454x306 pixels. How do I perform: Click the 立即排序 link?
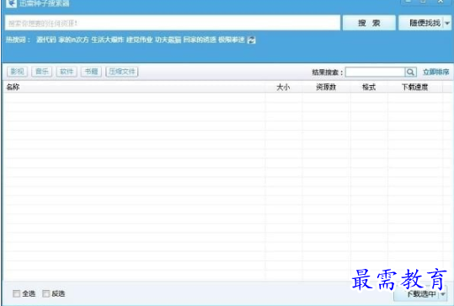pyautogui.click(x=436, y=72)
